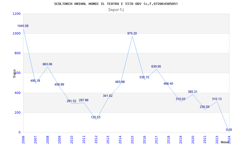Click year 2016 on x-axis
232x145 pixels.
tap(144, 140)
